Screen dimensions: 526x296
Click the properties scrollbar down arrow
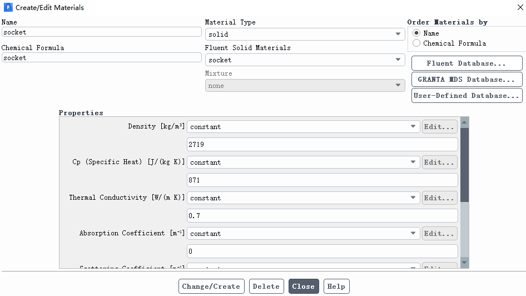click(465, 263)
